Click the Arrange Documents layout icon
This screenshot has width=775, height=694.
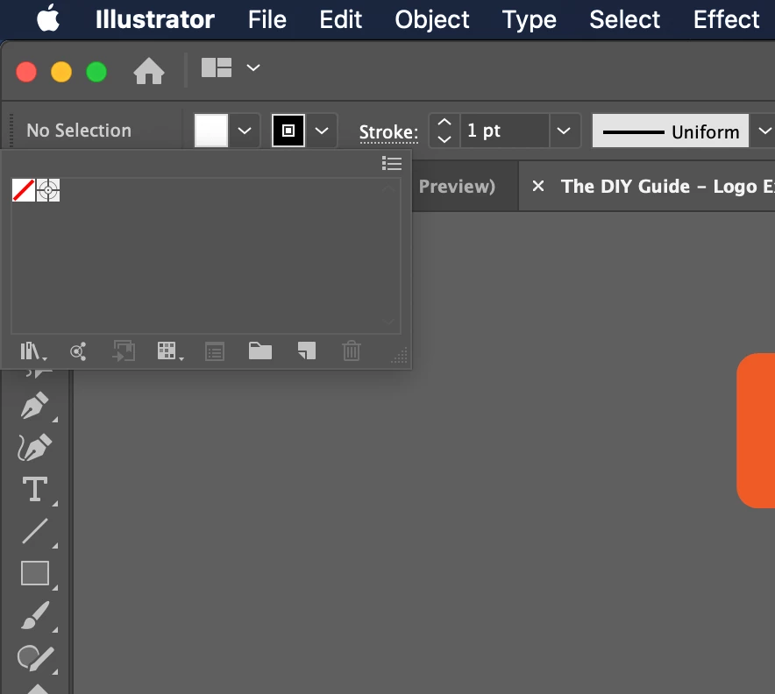click(217, 67)
